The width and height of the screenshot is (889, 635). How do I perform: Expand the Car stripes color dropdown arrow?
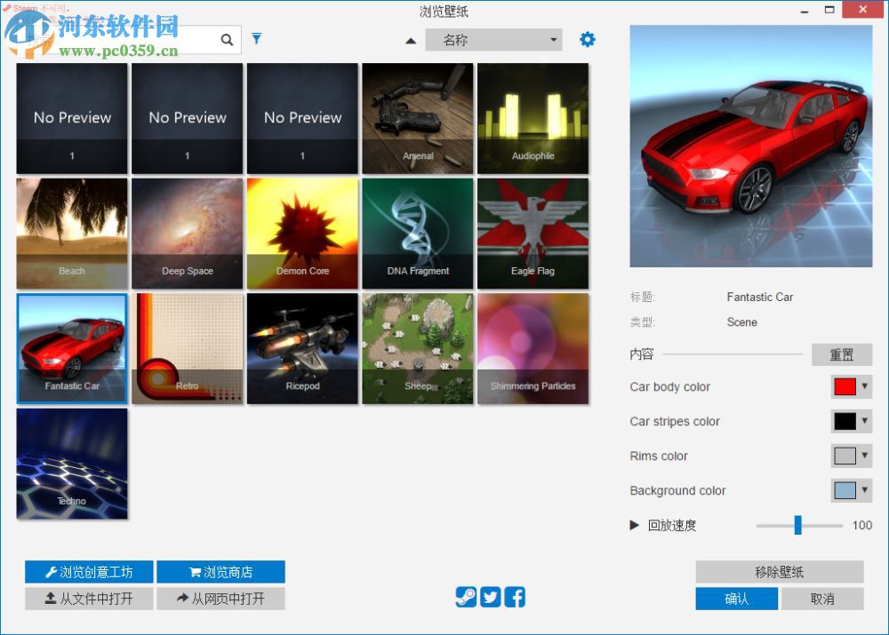pos(865,421)
